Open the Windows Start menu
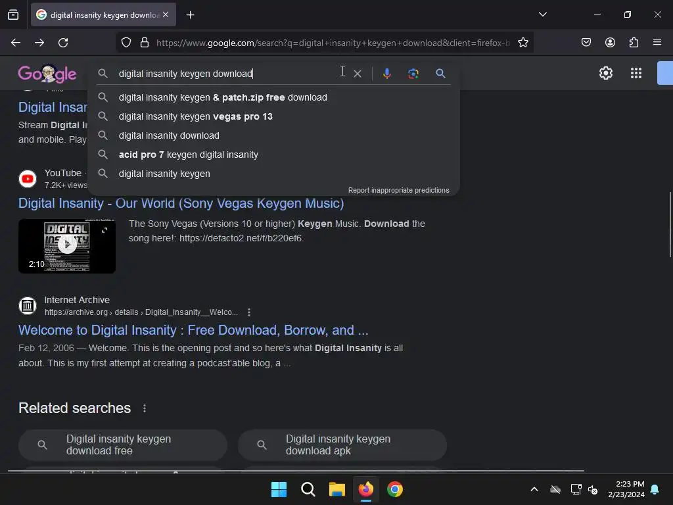 279,489
